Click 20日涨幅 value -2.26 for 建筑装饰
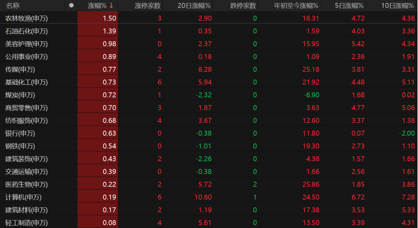This screenshot has width=418, height=228. pyautogui.click(x=203, y=159)
